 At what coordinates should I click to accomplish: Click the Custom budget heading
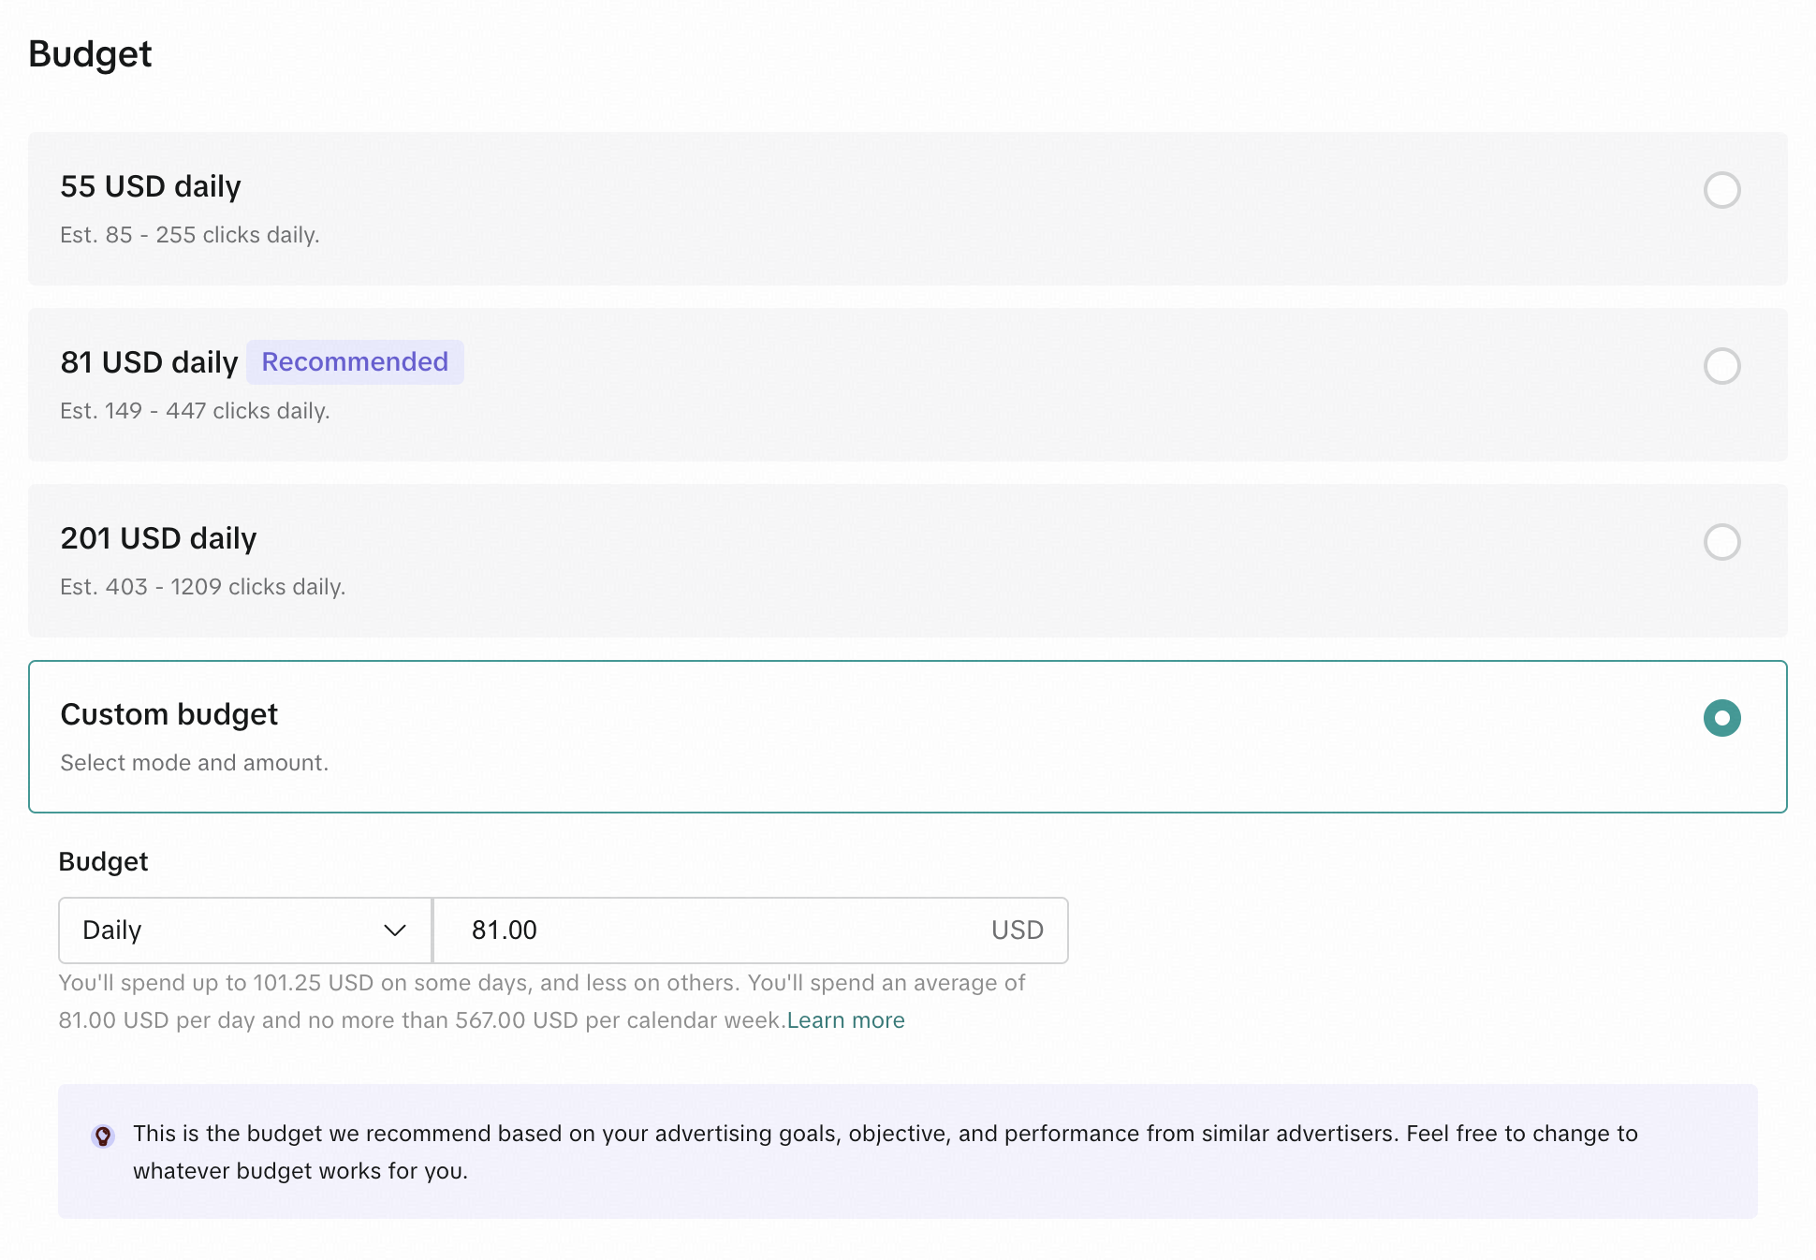pyautogui.click(x=168, y=714)
